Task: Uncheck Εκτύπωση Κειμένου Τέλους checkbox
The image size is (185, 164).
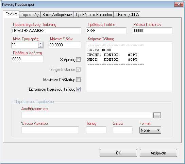Action: 78,89
